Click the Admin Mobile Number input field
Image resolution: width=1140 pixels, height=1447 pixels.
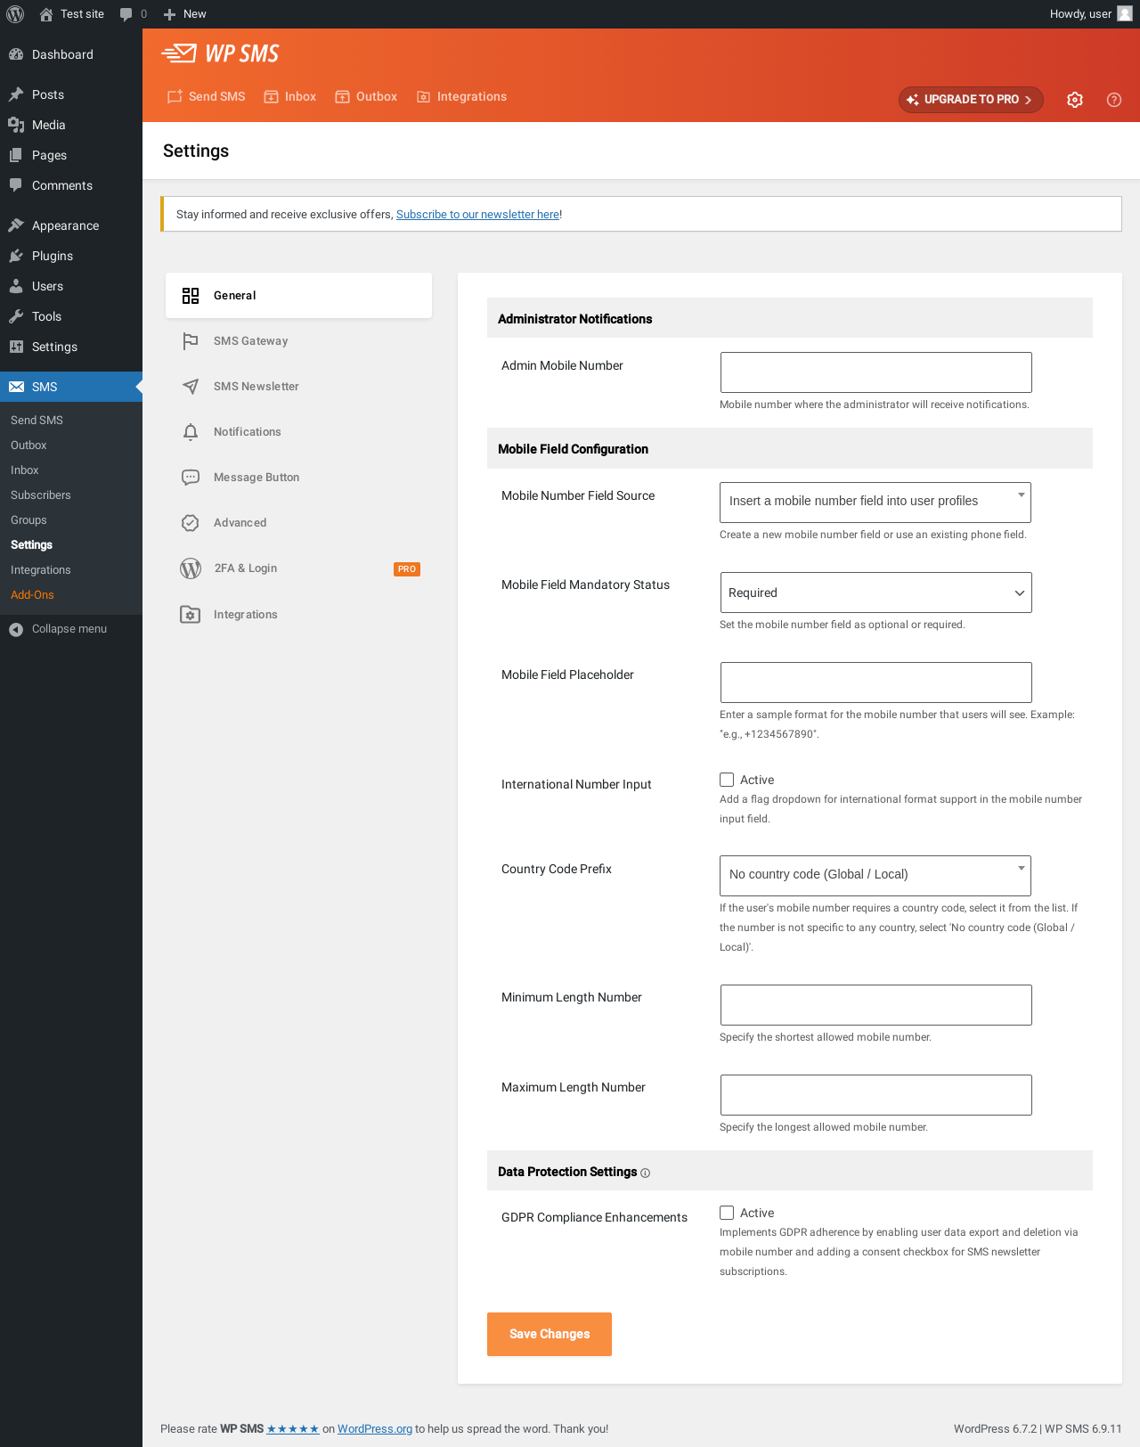pyautogui.click(x=875, y=372)
